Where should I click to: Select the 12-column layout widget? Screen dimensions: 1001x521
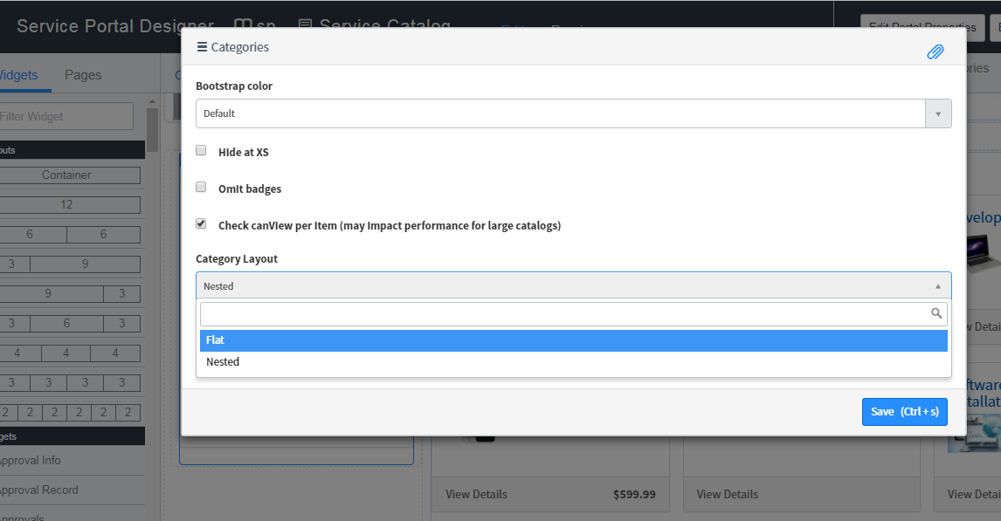click(67, 205)
